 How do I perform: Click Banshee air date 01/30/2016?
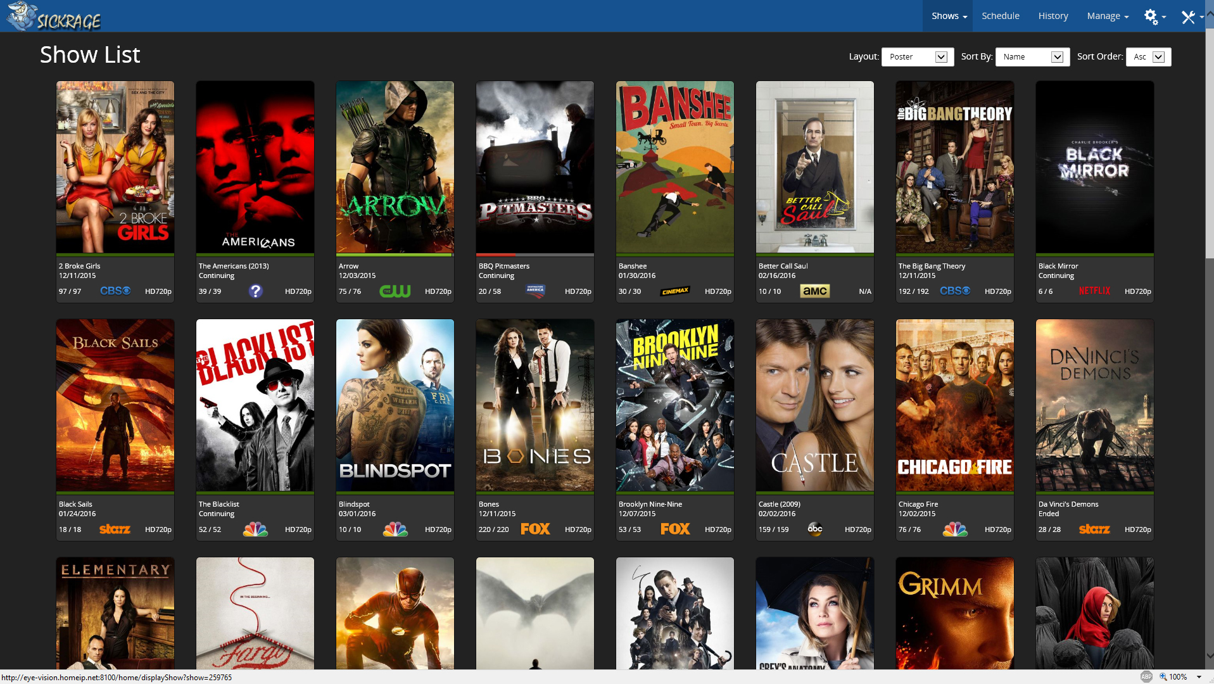[637, 275]
